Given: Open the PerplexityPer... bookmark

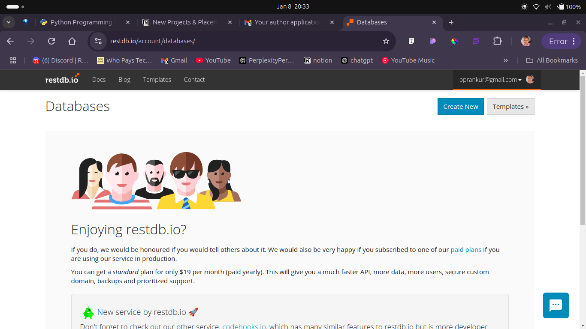Looking at the screenshot, I should pyautogui.click(x=267, y=60).
